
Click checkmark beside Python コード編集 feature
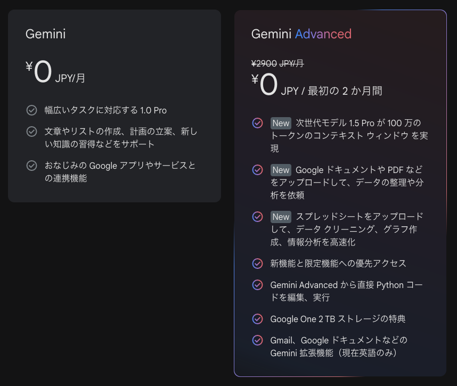point(257,285)
